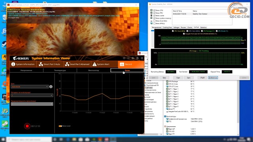This screenshot has width=253, height=142.
Task: Click the Stress GPU monitor icon
Action: click(151, 24)
